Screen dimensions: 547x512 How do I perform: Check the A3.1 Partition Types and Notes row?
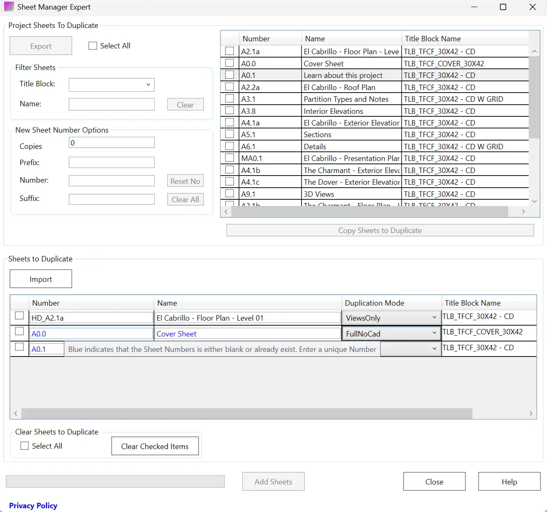[229, 98]
